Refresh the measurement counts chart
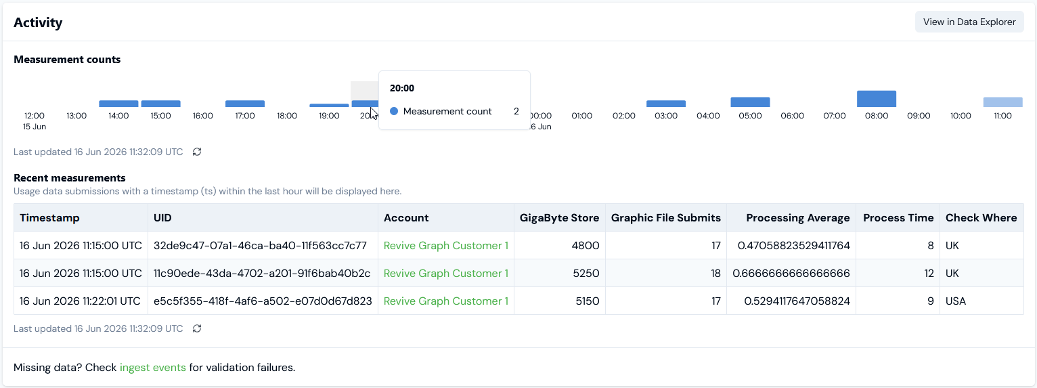 (x=197, y=152)
